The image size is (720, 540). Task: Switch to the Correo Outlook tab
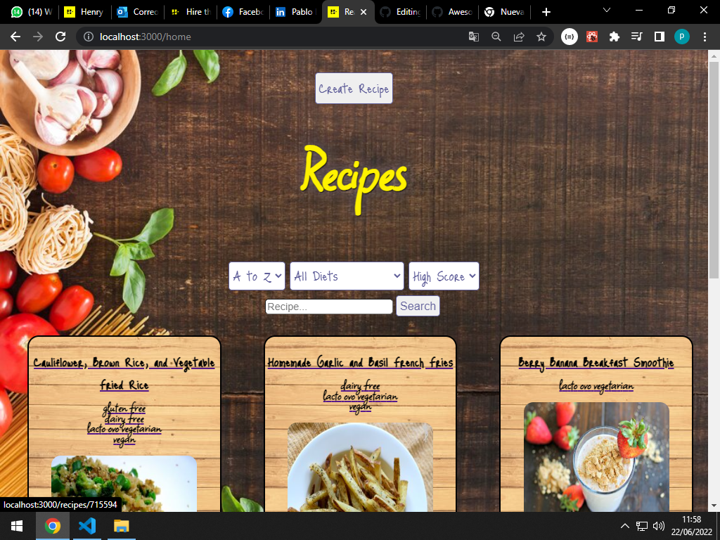(x=137, y=12)
